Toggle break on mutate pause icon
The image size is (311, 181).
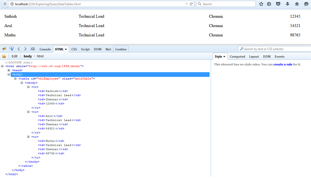coord(4,56)
